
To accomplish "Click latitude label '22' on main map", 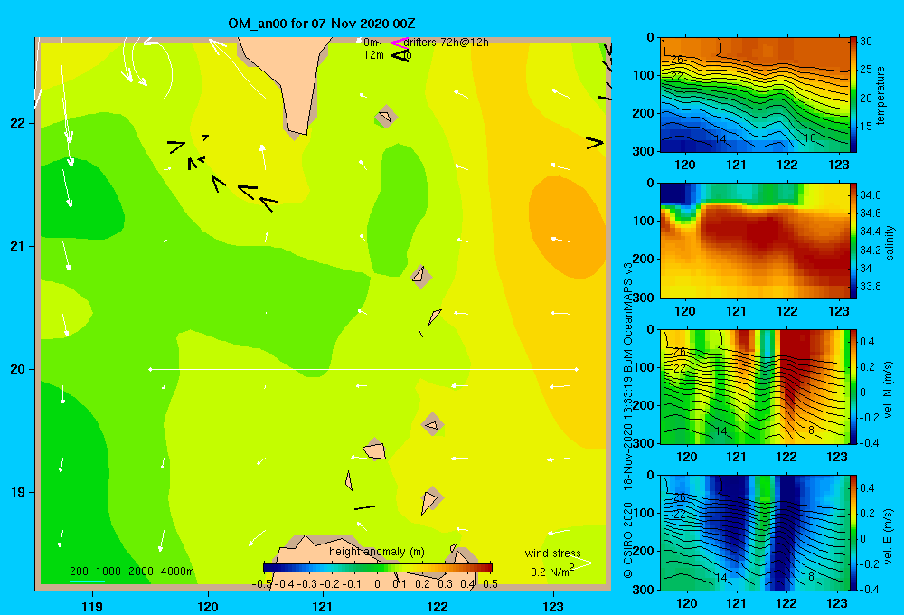I will (x=18, y=123).
